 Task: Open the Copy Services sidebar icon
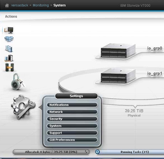(10, 67)
